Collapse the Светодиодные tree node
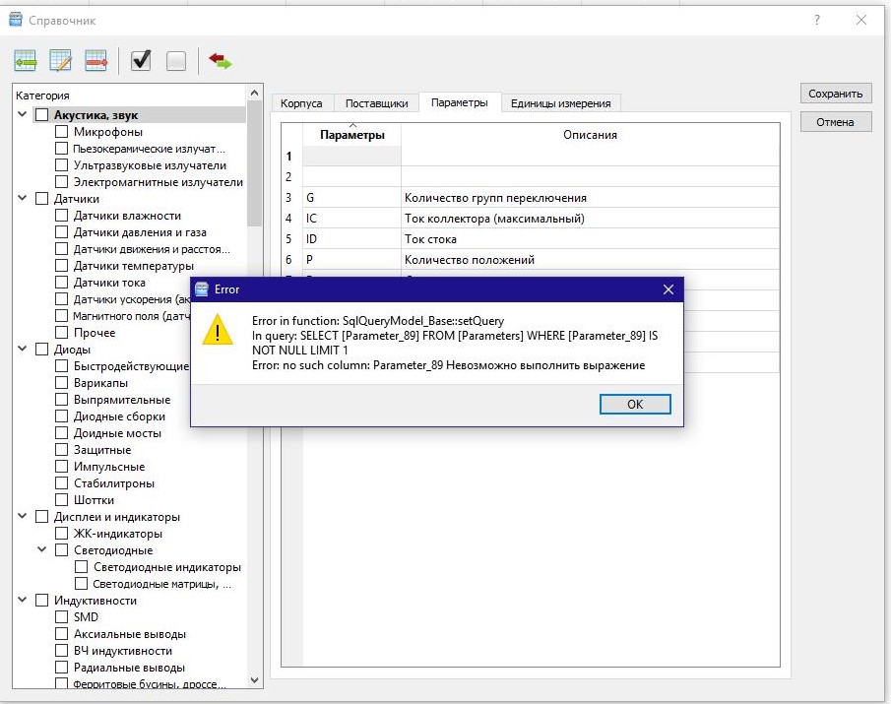Viewport: 891px width, 704px height. (42, 550)
